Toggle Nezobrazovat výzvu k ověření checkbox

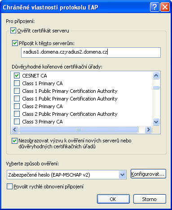(x=14, y=141)
